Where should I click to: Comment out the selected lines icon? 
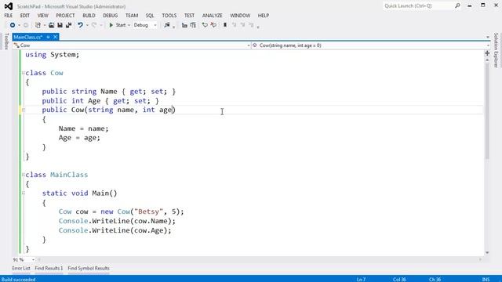pos(205,25)
